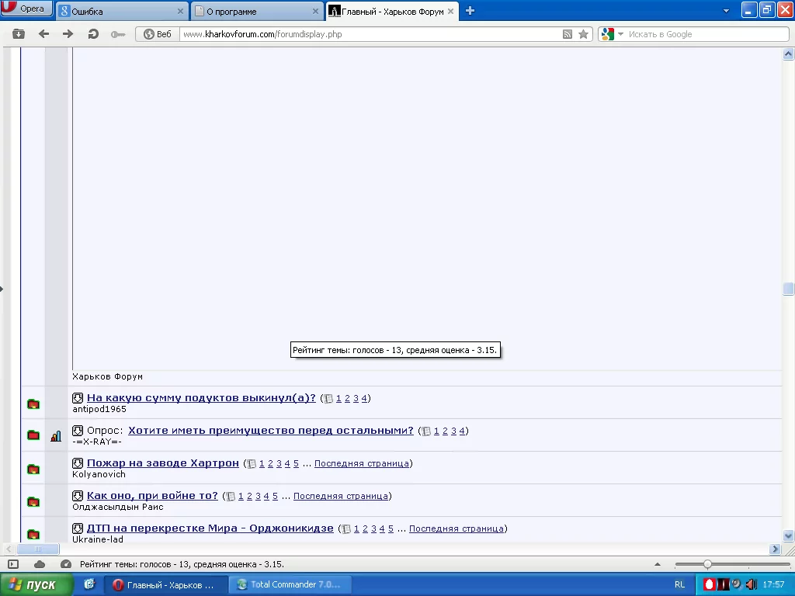The height and width of the screenshot is (596, 795).
Task: Click folder status icon for Kolyanovich thread
Action: (x=33, y=469)
